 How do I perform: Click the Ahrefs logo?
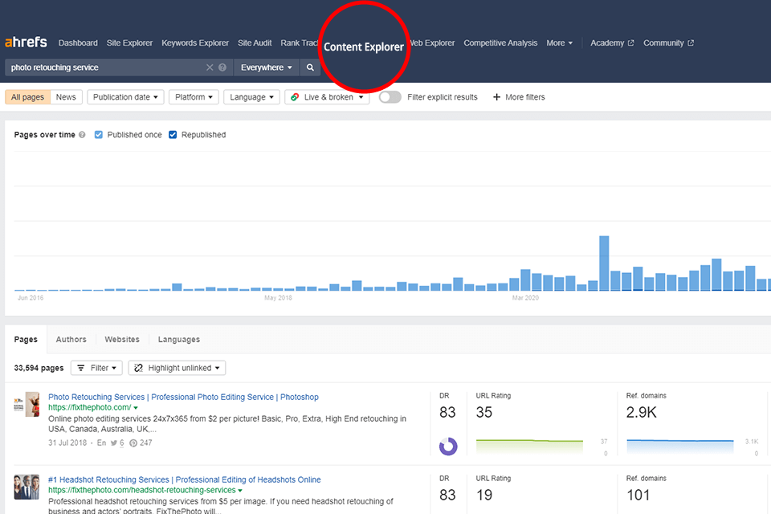[26, 43]
